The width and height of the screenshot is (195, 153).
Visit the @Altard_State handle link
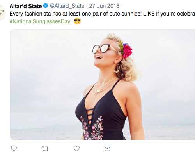click(x=67, y=6)
